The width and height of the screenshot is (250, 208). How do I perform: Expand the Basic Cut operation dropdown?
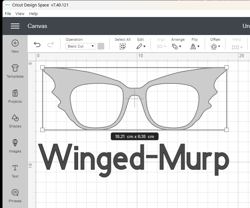[x=81, y=46]
